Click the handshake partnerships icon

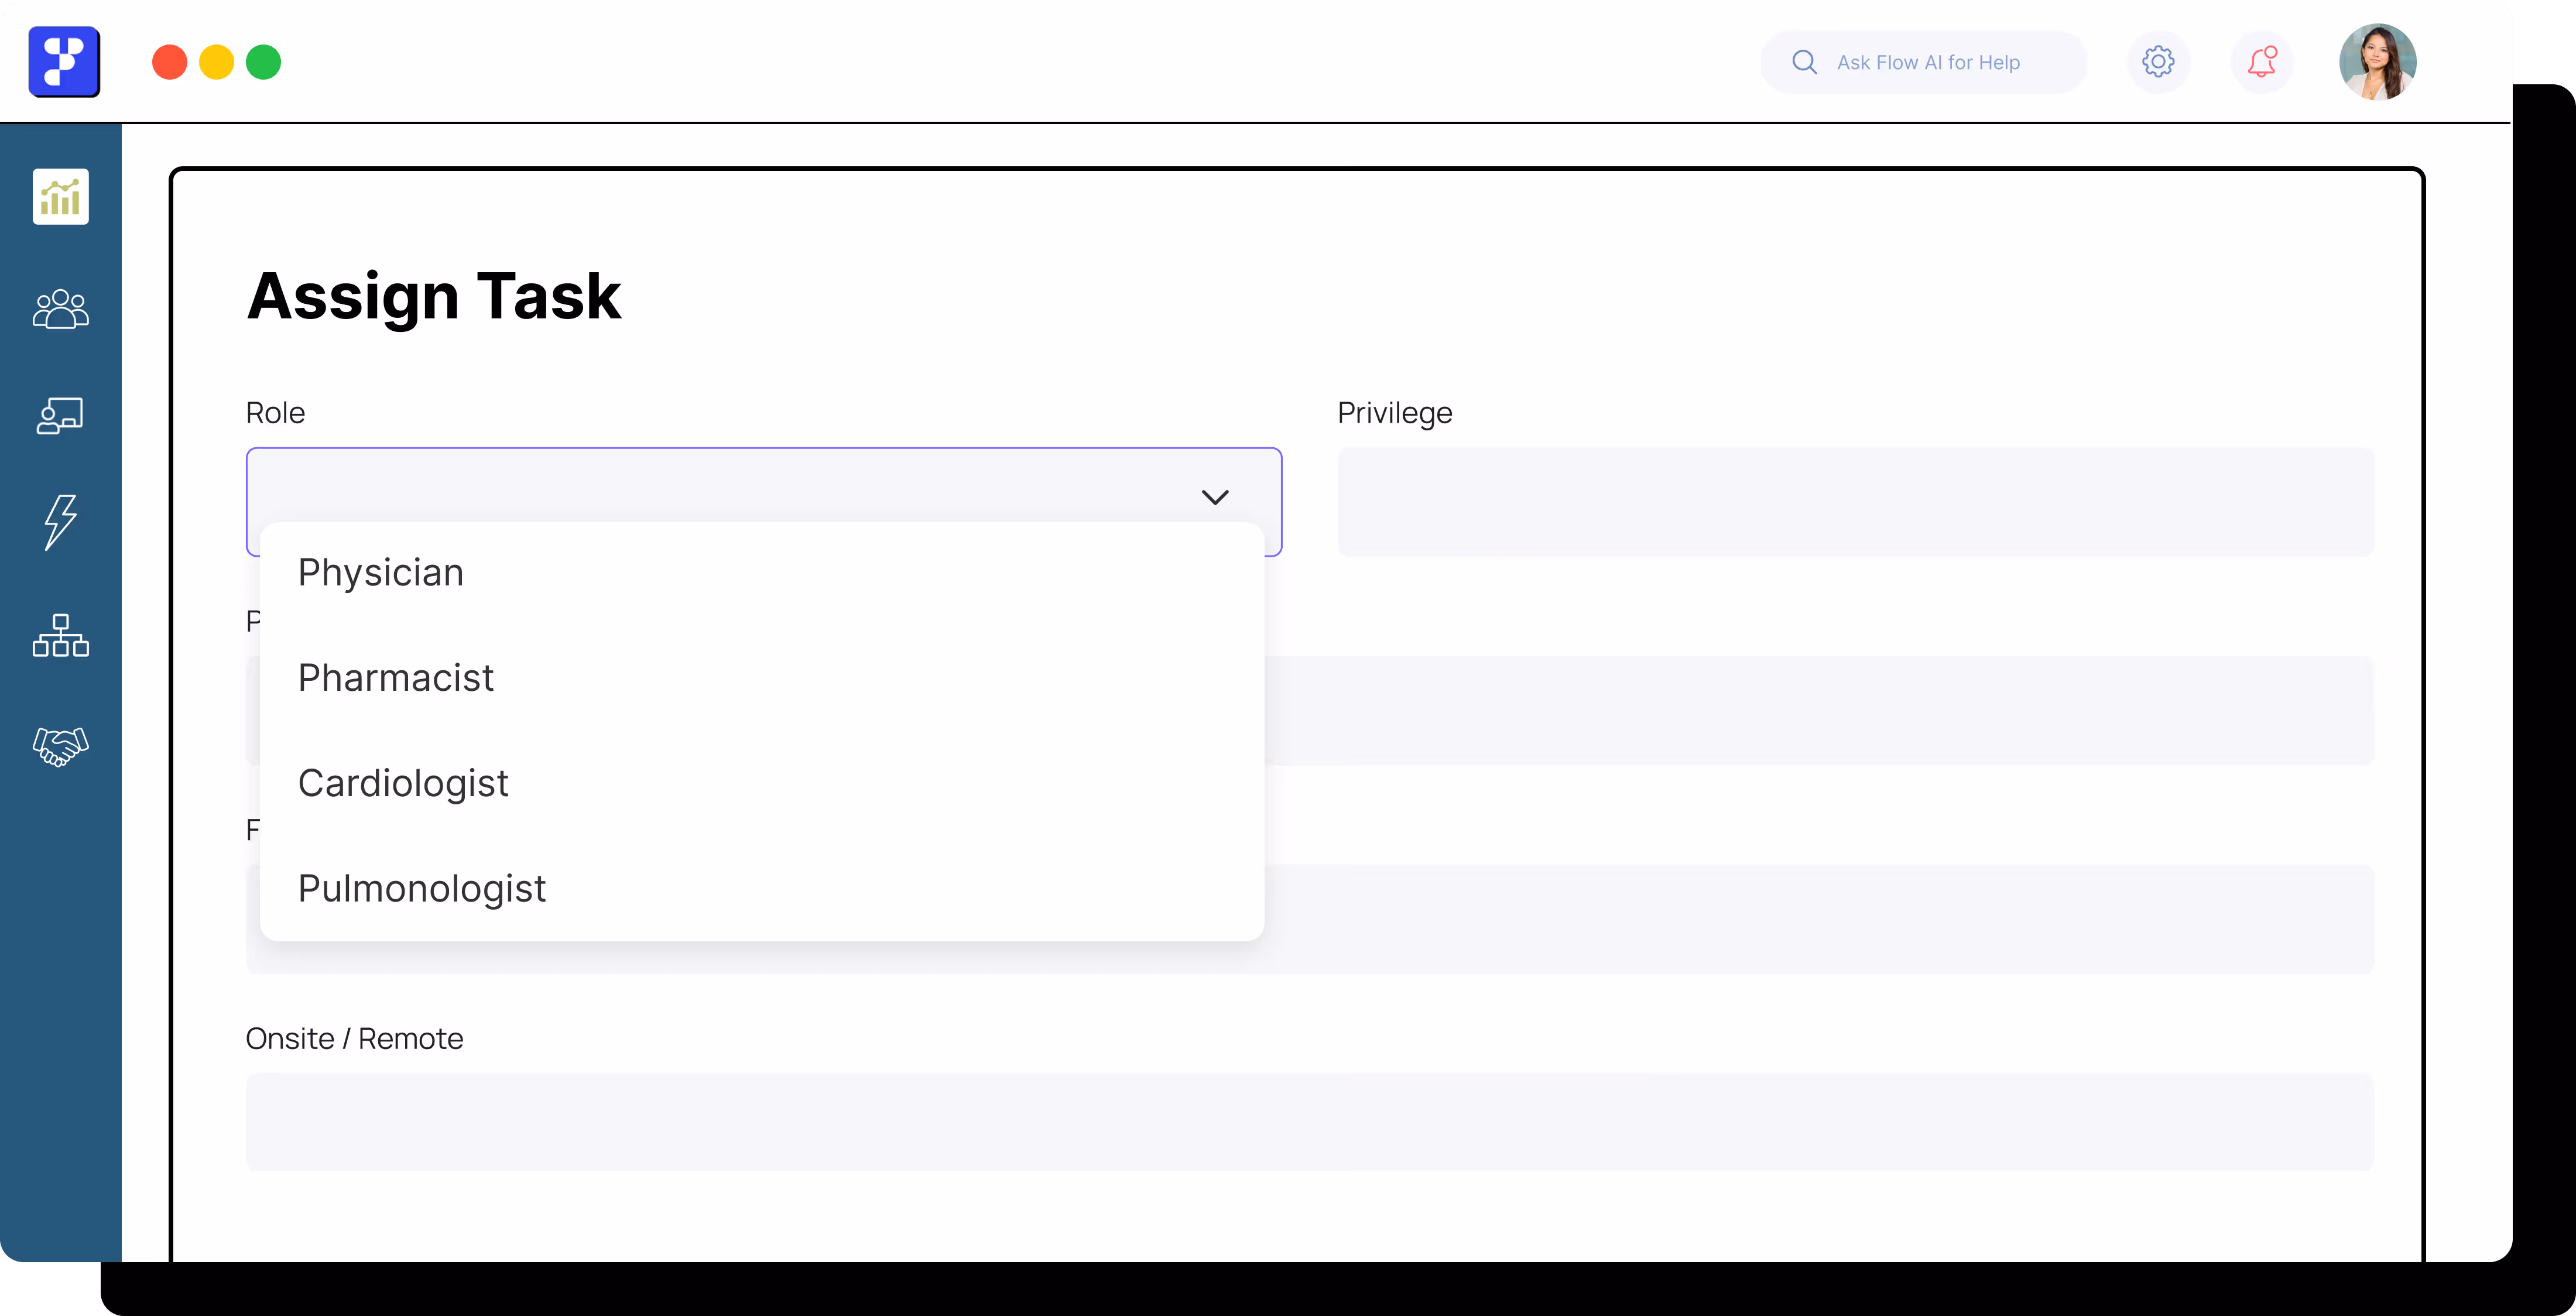pos(60,746)
